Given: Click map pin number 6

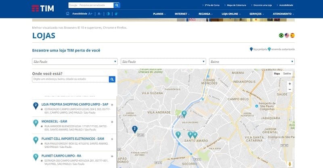Looking at the screenshot, I should [184, 114].
